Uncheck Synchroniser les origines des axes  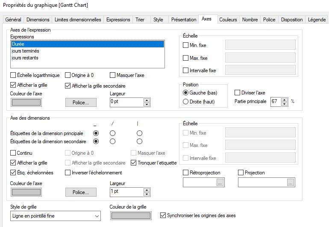pos(163,215)
